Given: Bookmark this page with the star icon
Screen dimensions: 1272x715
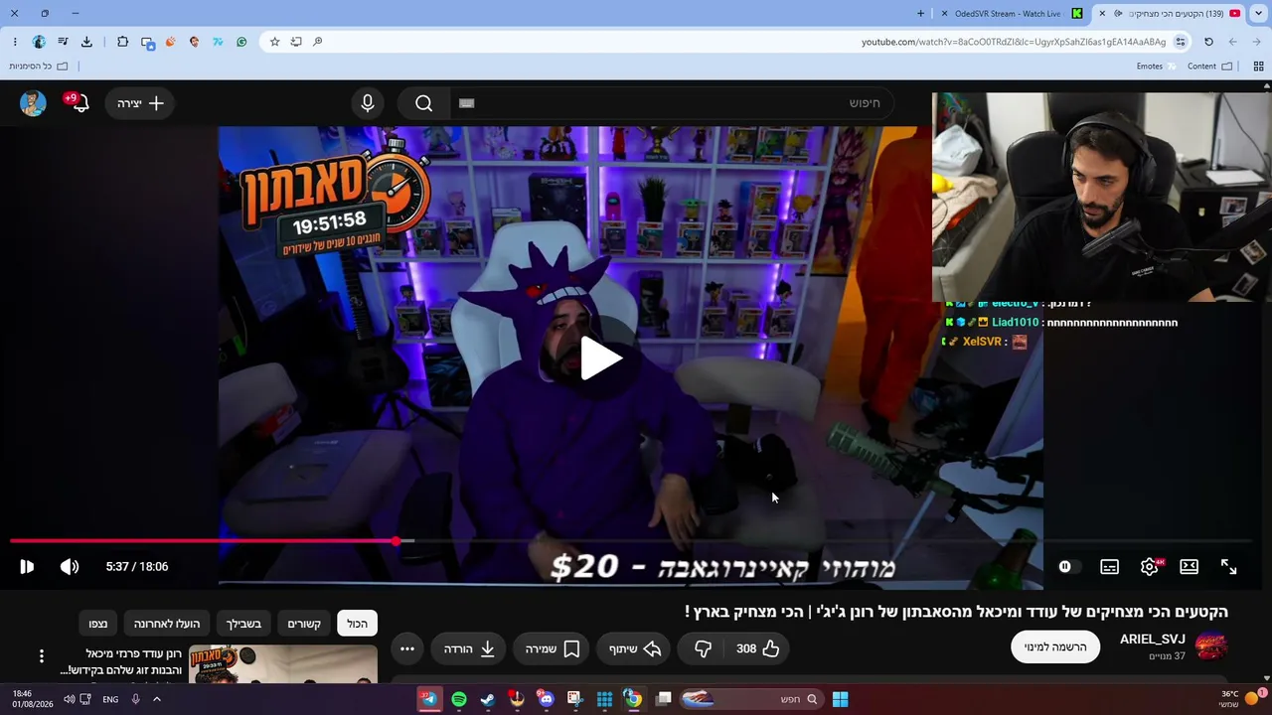Looking at the screenshot, I should 275,42.
